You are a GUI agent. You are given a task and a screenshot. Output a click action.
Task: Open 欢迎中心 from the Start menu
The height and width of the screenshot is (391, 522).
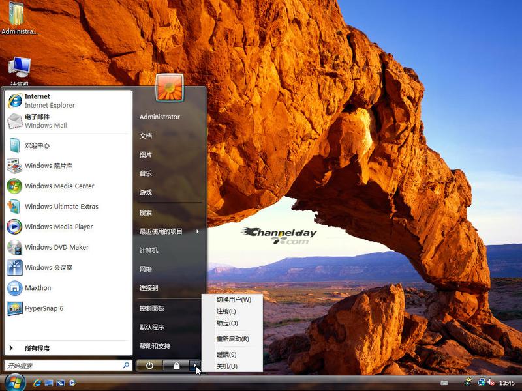point(68,145)
